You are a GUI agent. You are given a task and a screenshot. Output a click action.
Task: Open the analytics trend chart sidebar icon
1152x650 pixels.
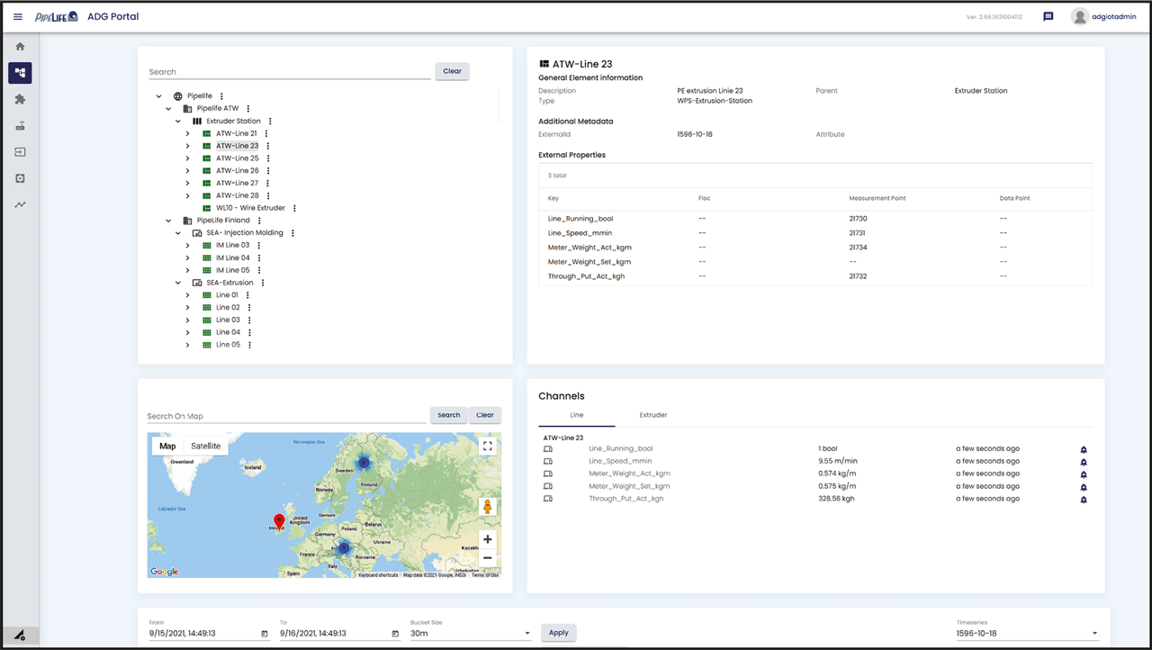click(x=19, y=204)
